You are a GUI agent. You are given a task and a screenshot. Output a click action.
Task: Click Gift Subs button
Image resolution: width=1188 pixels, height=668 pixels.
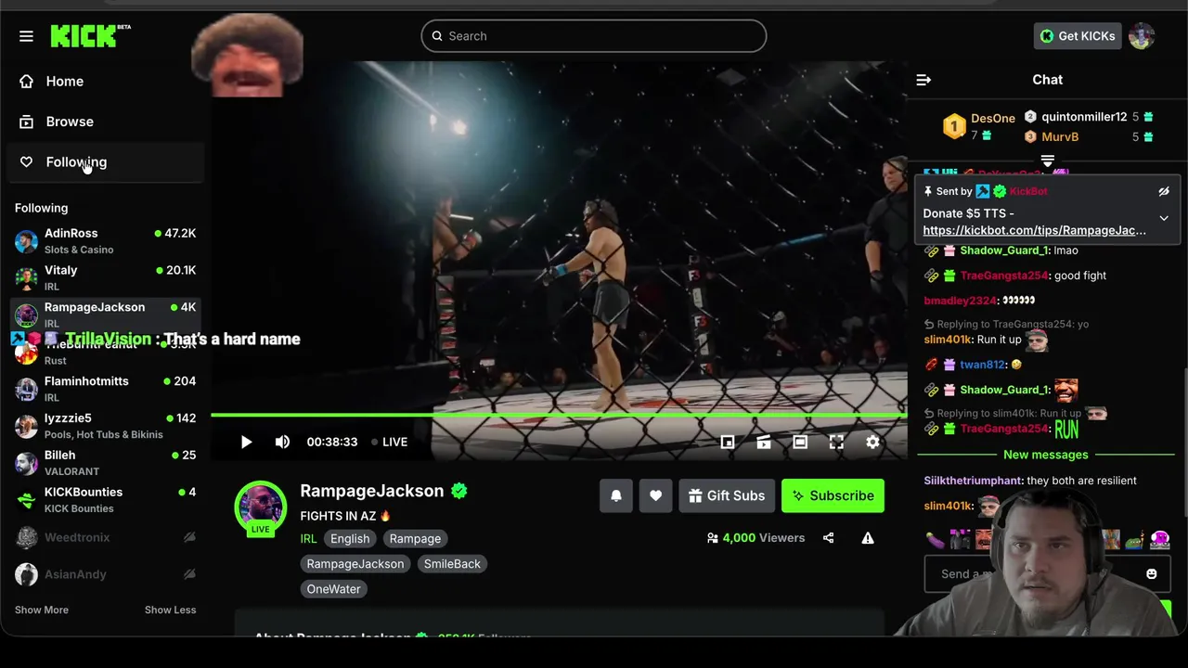727,495
